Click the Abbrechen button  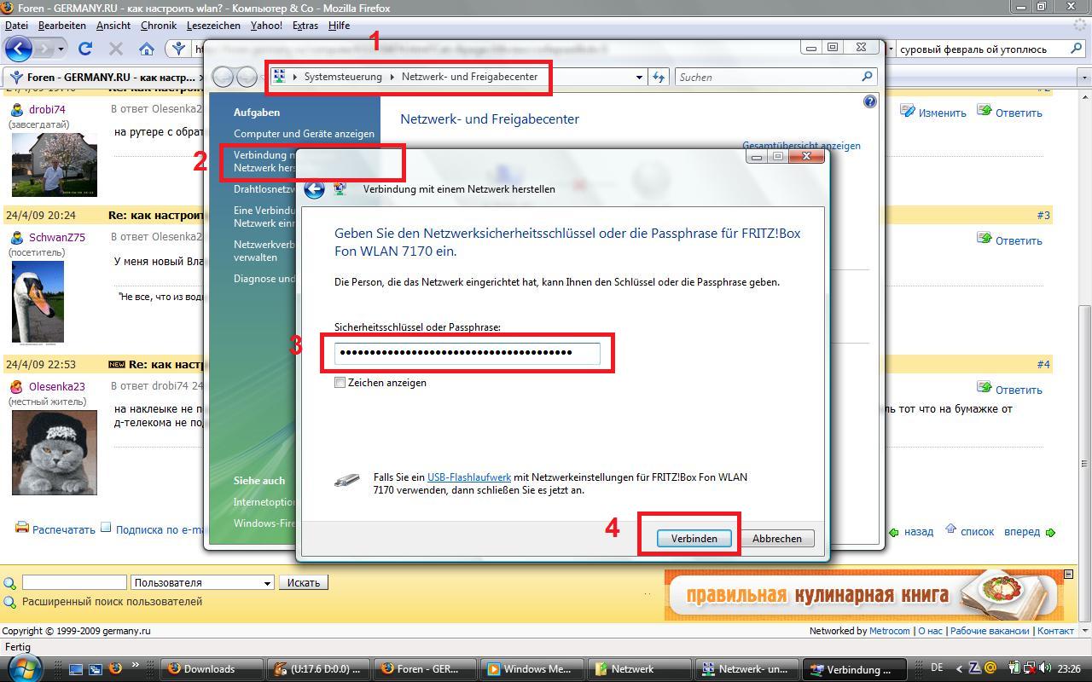[x=776, y=539]
